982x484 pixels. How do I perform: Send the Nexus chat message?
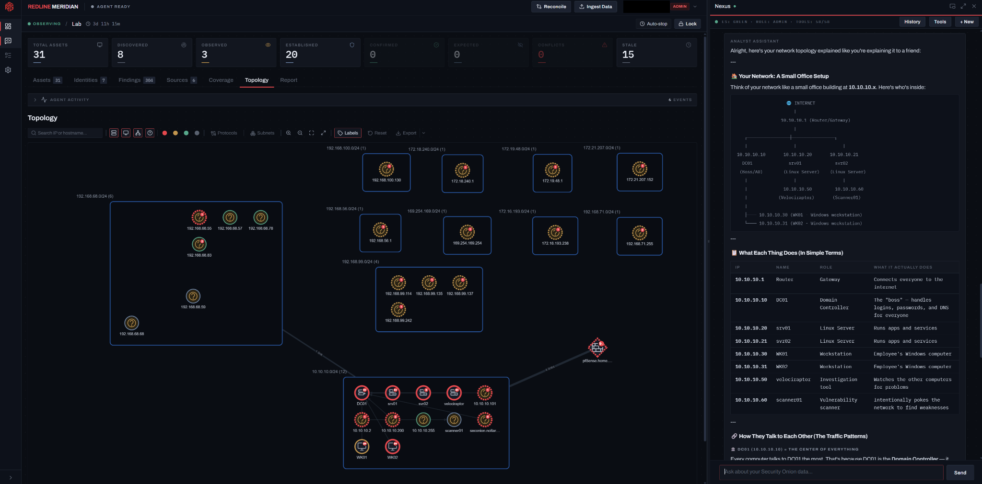960,473
